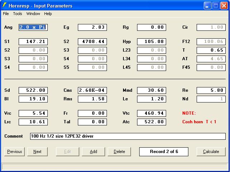
Task: Click the S1 field showing 147.21
Action: click(33, 42)
